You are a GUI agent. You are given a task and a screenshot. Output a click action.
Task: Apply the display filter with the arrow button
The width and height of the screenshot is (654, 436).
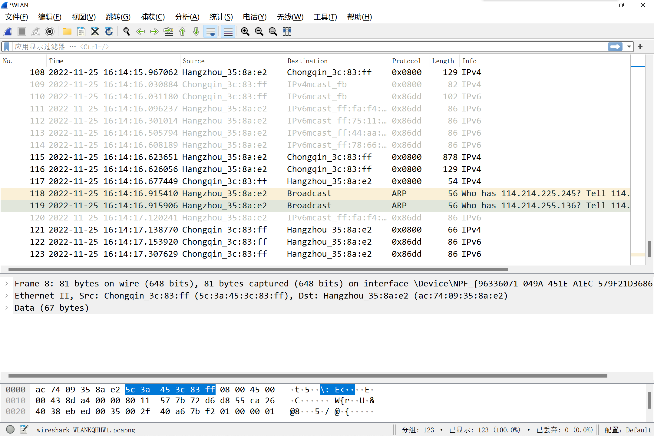click(x=615, y=47)
